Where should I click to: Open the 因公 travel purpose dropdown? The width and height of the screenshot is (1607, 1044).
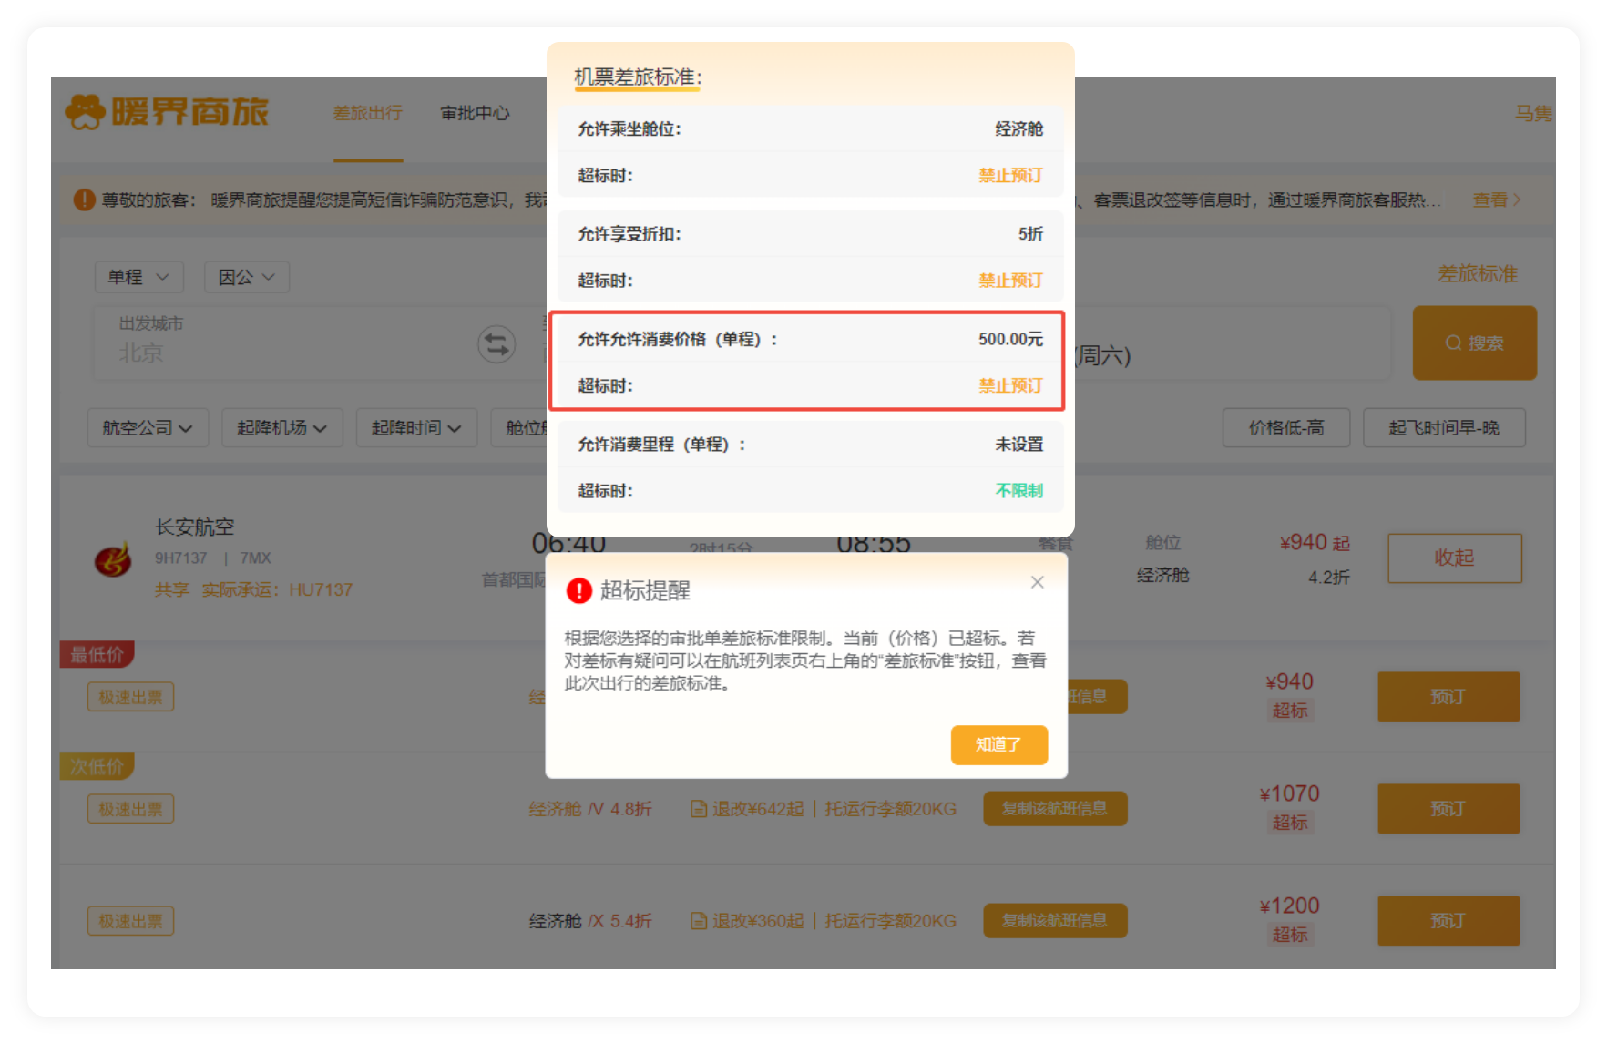click(246, 277)
